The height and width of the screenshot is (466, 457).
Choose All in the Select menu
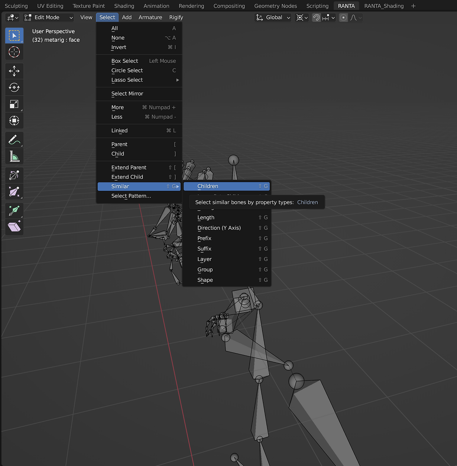click(139, 28)
